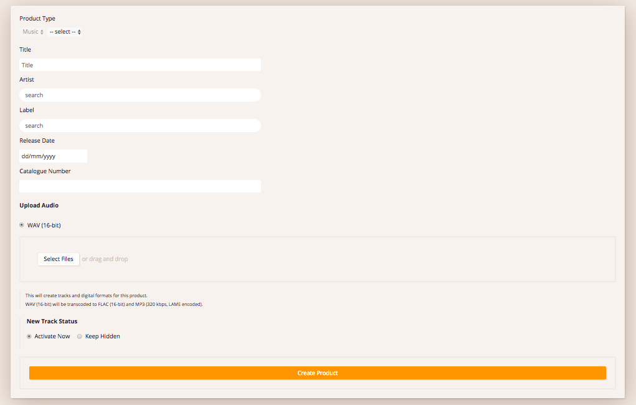
Task: Click the 'New Track Status' heading
Action: click(52, 322)
